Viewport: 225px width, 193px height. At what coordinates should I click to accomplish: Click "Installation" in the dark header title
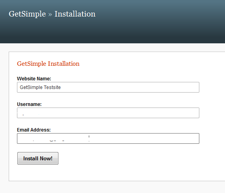pyautogui.click(x=75, y=14)
